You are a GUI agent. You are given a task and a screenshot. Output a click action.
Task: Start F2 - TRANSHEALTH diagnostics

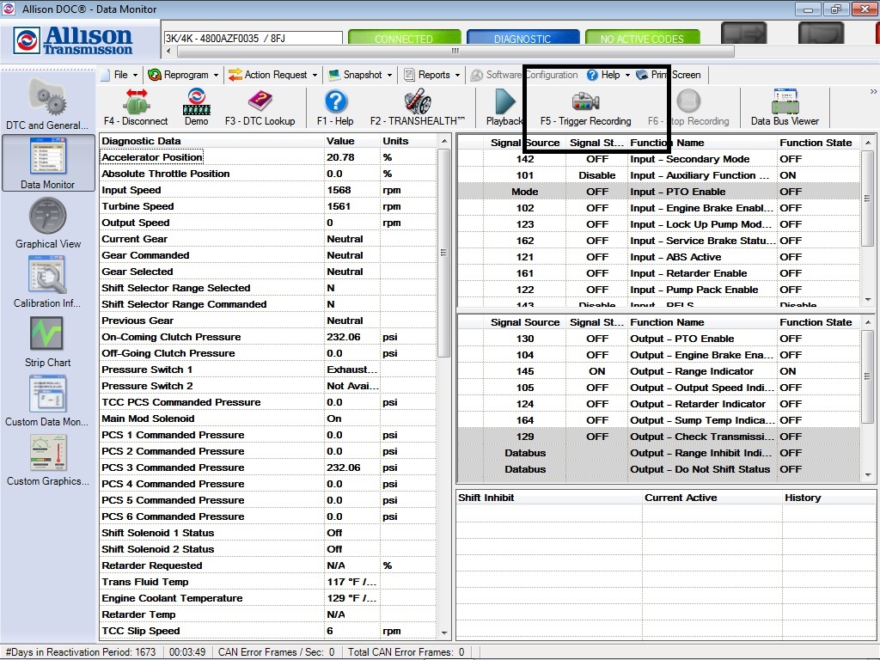click(418, 107)
